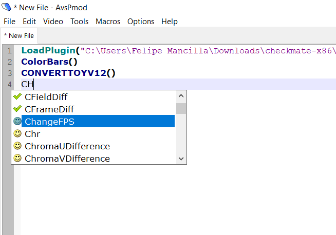Image resolution: width=336 pixels, height=235 pixels.
Task: Click the autocomplete scrollbar thumb
Action: click(x=181, y=108)
